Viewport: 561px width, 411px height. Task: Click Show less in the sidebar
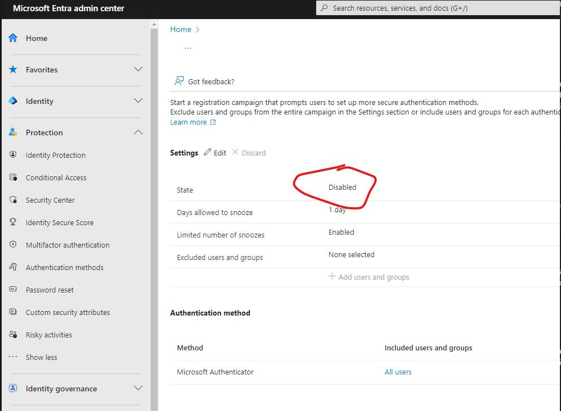pos(41,357)
